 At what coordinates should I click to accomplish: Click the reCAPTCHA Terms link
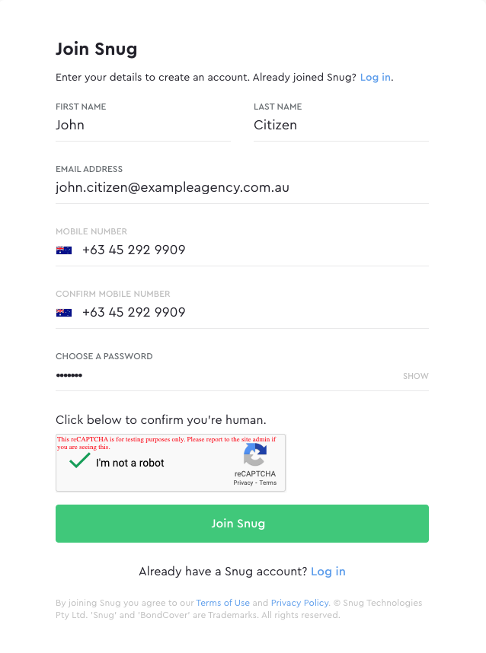coord(268,483)
